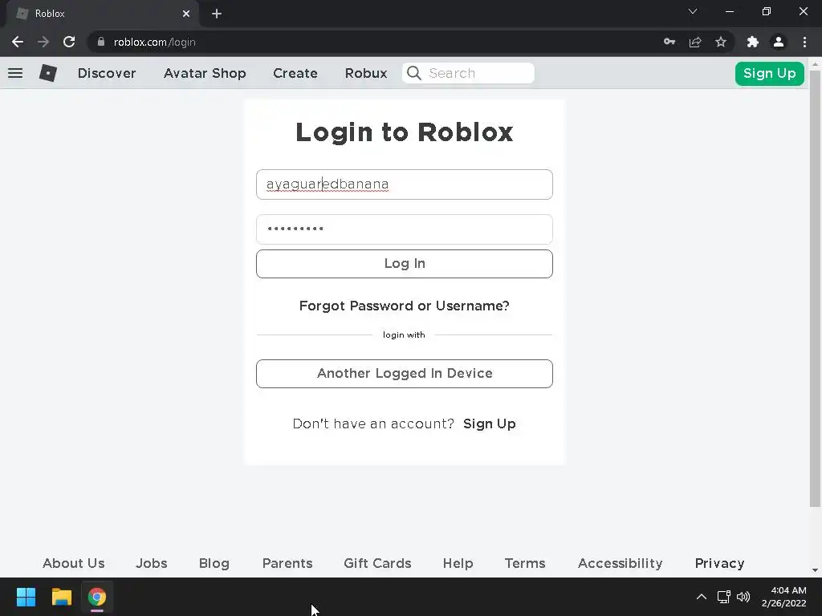Select the Roblox browser tab

[102, 14]
